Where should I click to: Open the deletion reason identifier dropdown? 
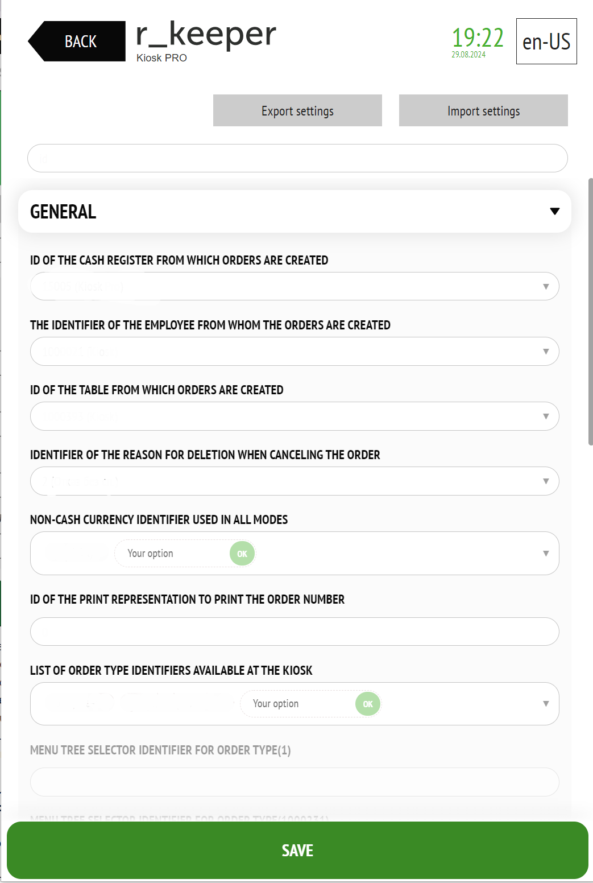(x=295, y=481)
